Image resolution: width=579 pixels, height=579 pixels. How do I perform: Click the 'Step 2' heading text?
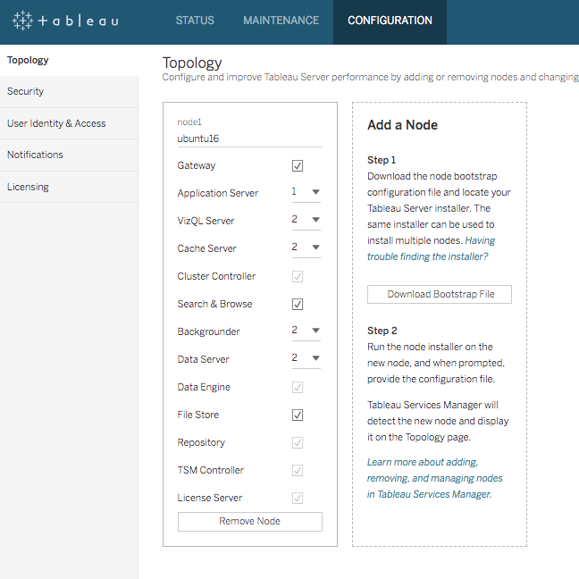pyautogui.click(x=382, y=331)
